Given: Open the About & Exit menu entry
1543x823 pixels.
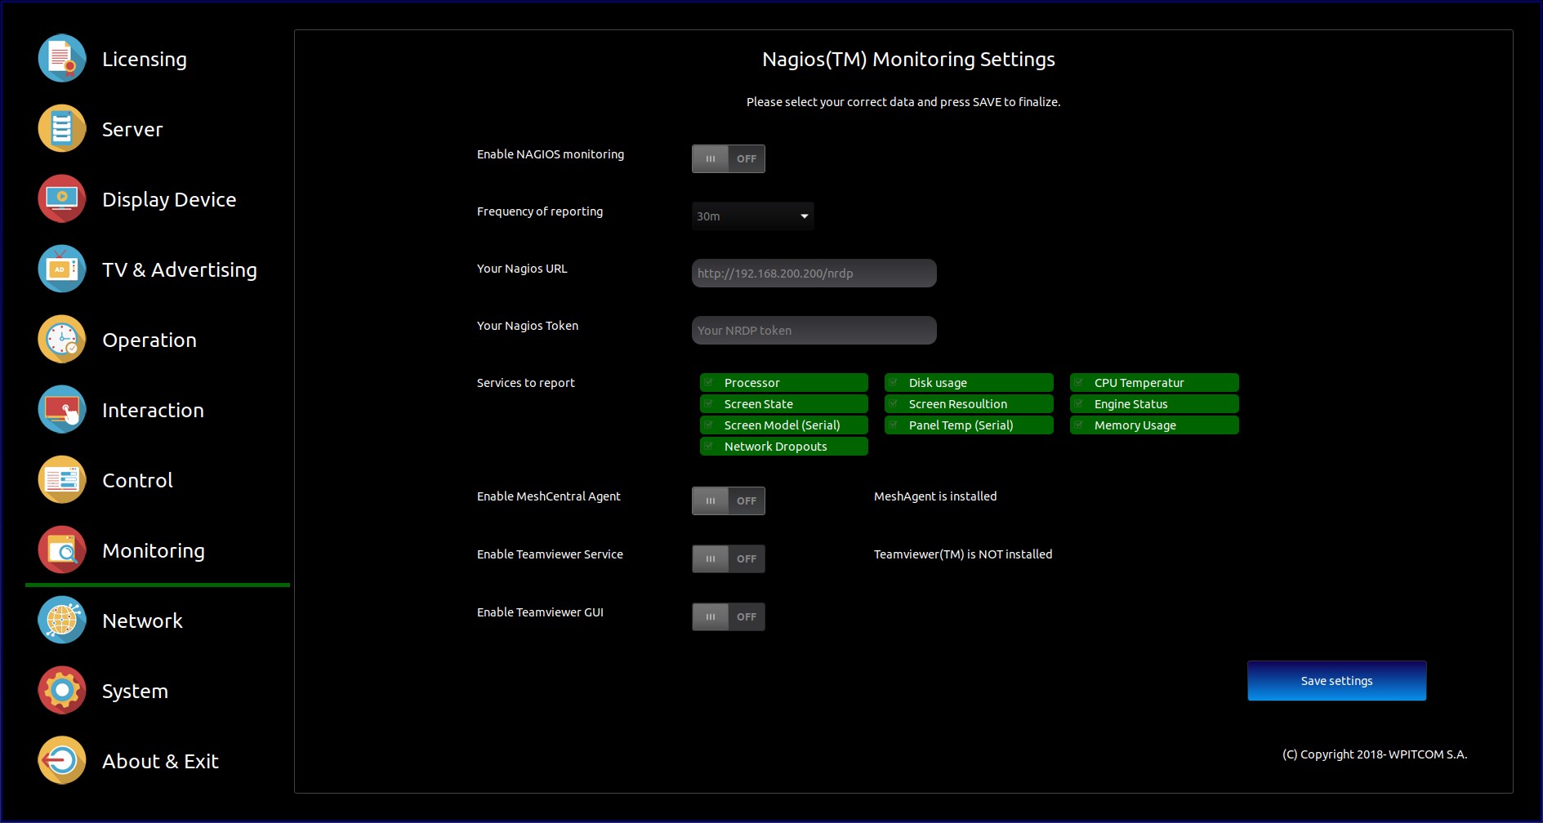Looking at the screenshot, I should click(160, 761).
